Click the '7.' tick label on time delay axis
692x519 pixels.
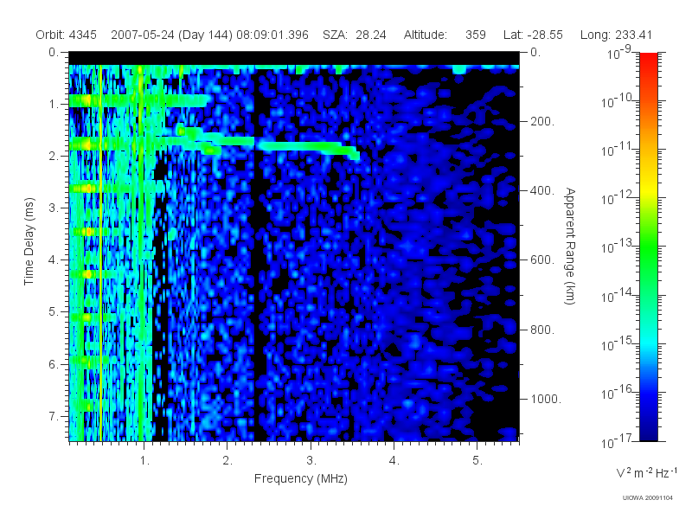pos(54,416)
